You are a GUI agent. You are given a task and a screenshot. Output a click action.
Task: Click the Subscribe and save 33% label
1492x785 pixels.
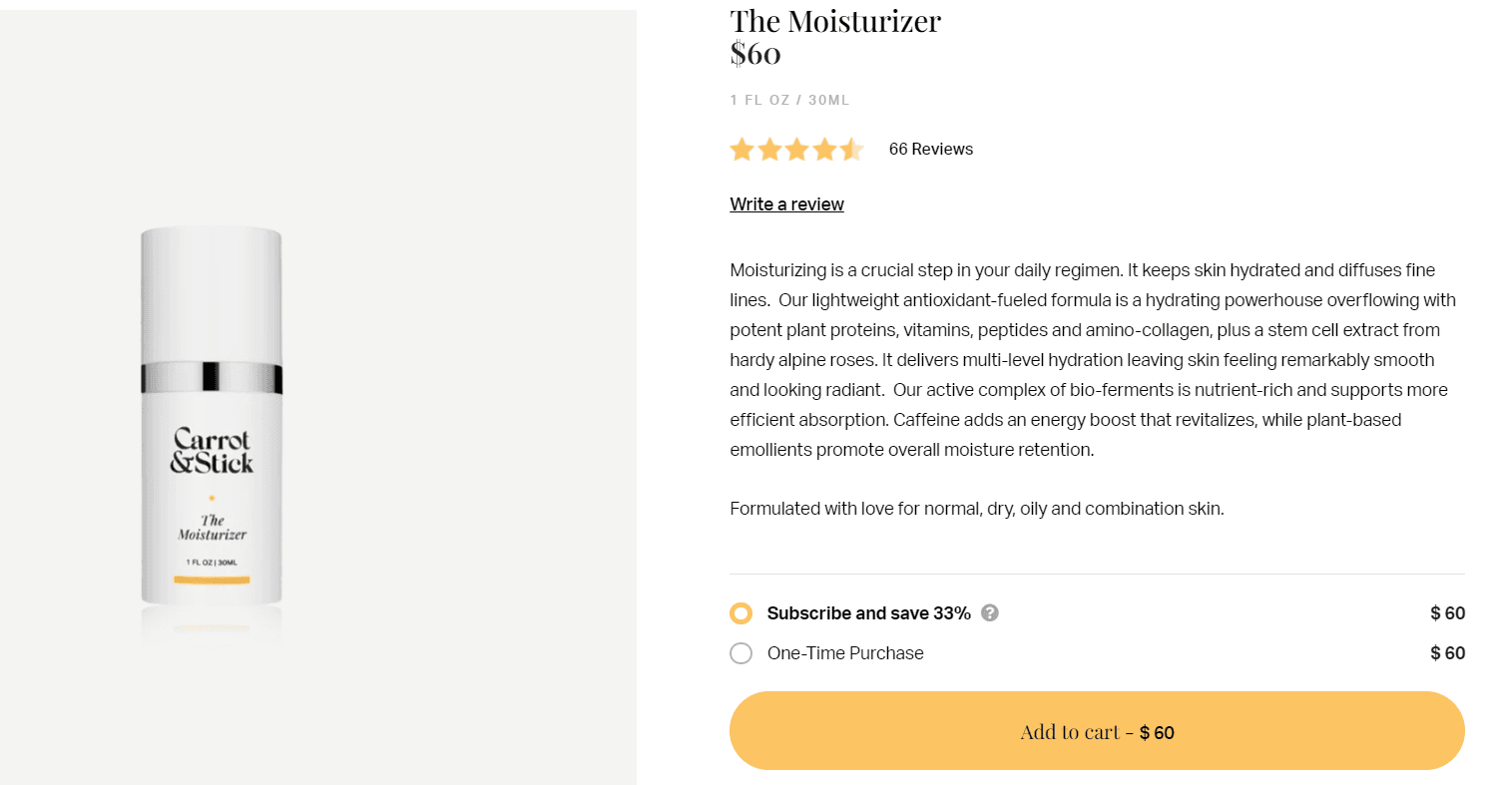point(868,613)
